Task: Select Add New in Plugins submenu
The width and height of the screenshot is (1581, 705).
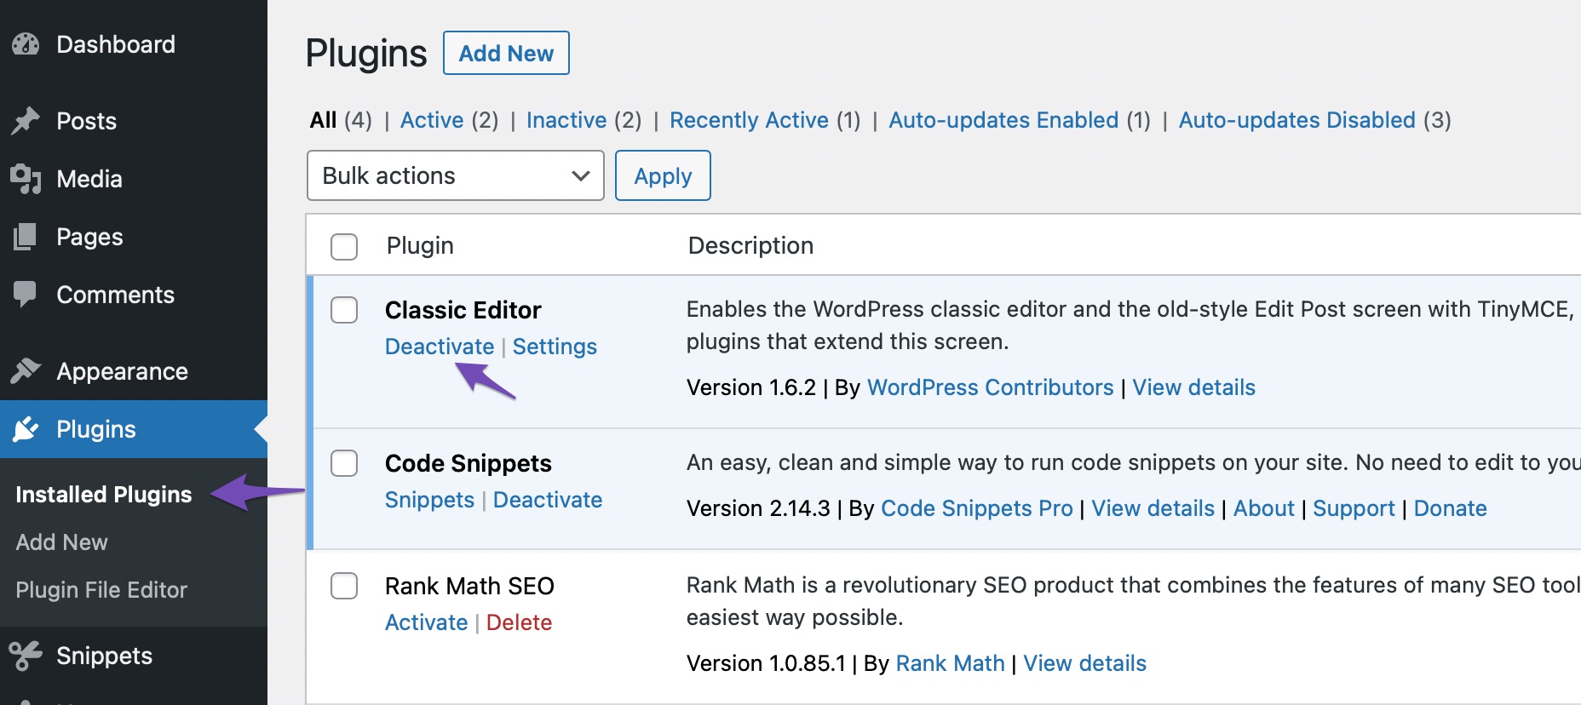Action: point(62,542)
